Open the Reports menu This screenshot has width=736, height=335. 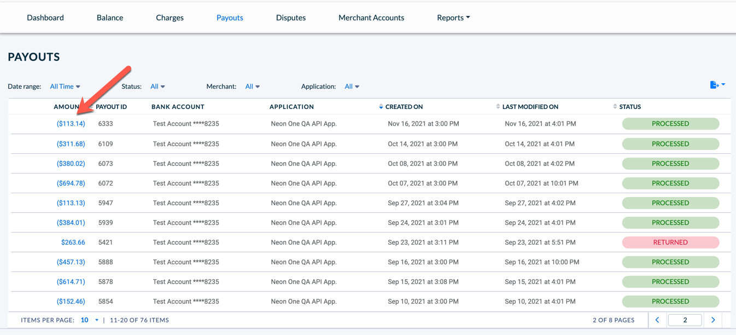(453, 17)
